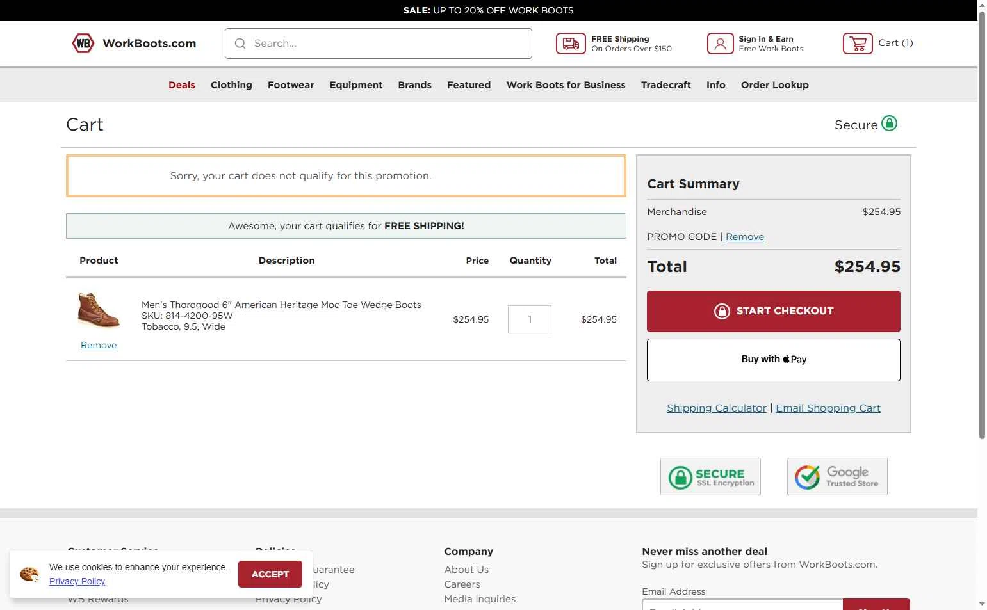987x610 pixels.
Task: Click the WorkBoots.com hexagon logo icon
Action: point(83,44)
